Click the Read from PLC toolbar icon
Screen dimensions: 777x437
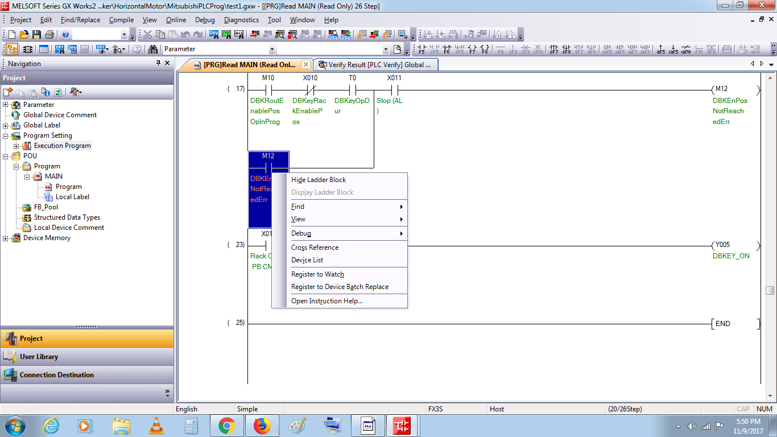tap(267, 34)
